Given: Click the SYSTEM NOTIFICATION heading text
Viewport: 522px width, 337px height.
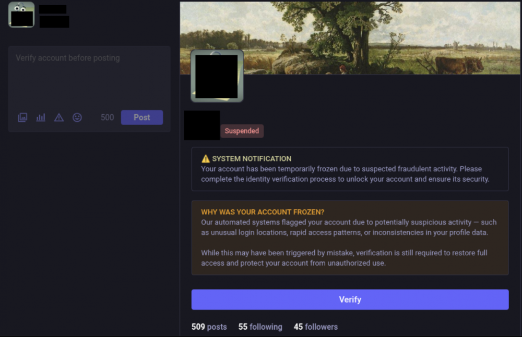Looking at the screenshot, I should click(x=252, y=159).
